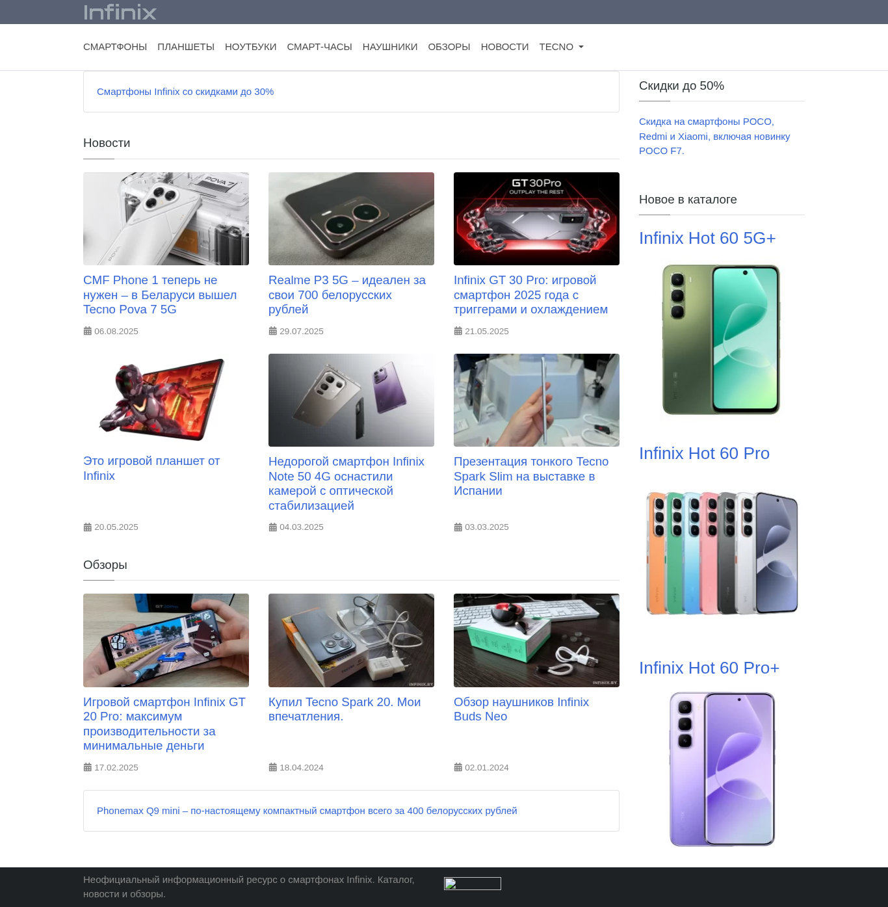The height and width of the screenshot is (907, 888).
Task: Go to СМАРТ-ЧАСЫ section
Action: (320, 47)
